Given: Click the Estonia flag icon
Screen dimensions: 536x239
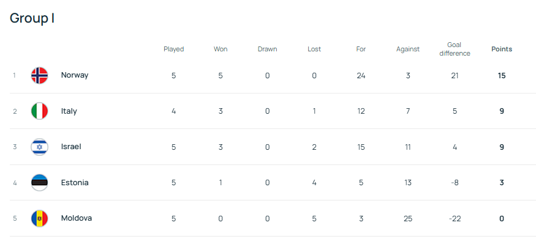Looking at the screenshot, I should [39, 183].
